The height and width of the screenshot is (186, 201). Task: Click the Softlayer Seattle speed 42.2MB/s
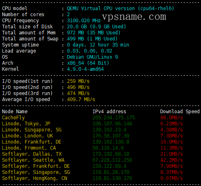172,160
